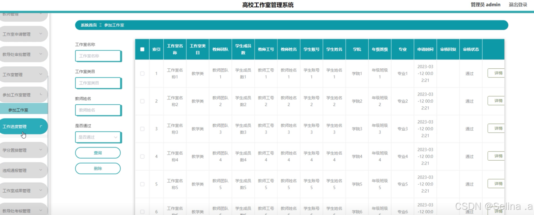Image resolution: width=534 pixels, height=215 pixels.
Task: Click the cell 专业3
Action: [402, 129]
